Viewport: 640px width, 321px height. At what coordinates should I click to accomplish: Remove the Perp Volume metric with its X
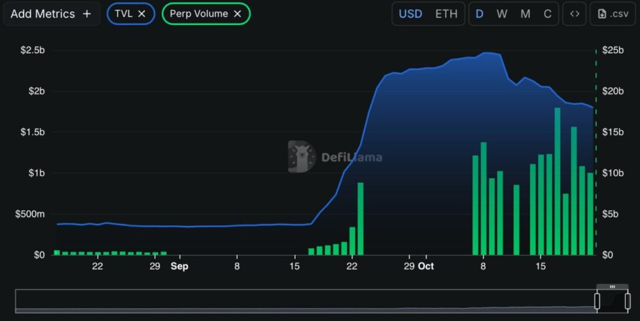(237, 14)
